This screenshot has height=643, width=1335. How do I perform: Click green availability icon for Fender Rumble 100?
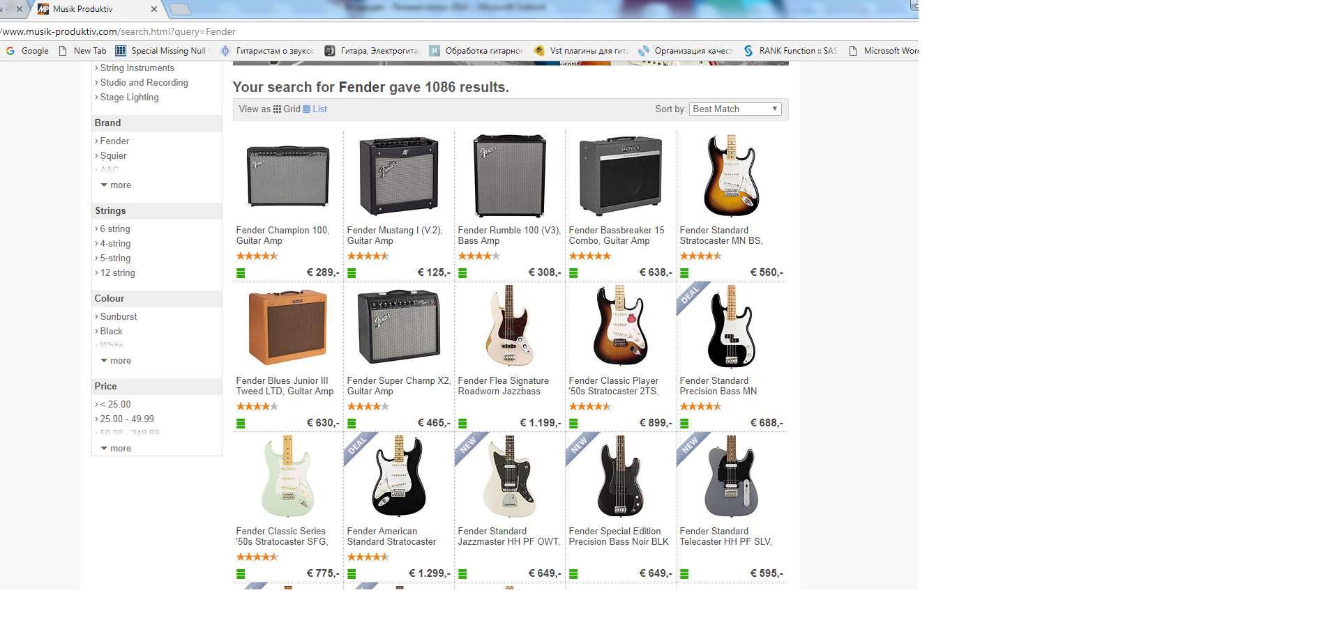[x=462, y=273]
